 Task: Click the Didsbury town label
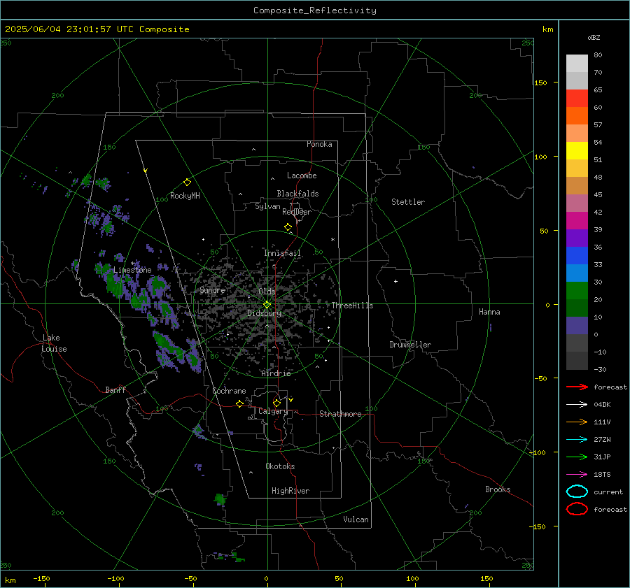pos(265,313)
